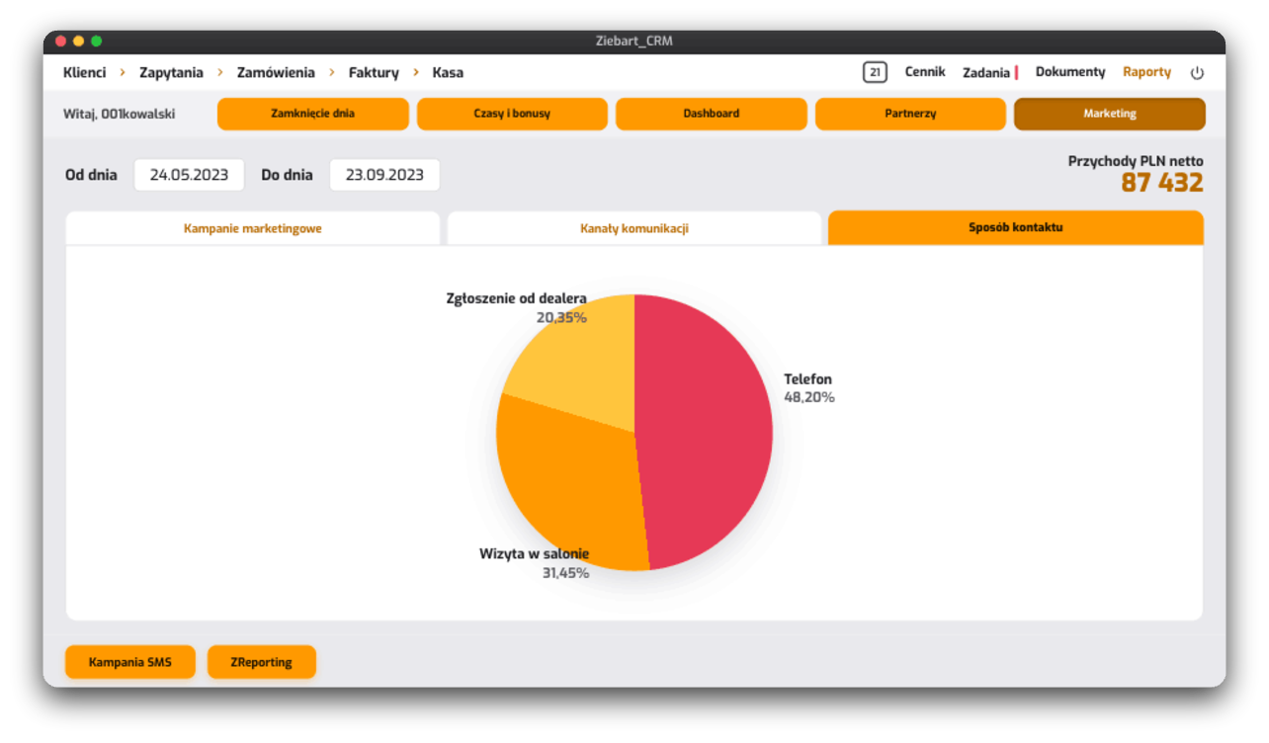Switch to Dashboard report
This screenshot has height=743, width=1269.
712,114
